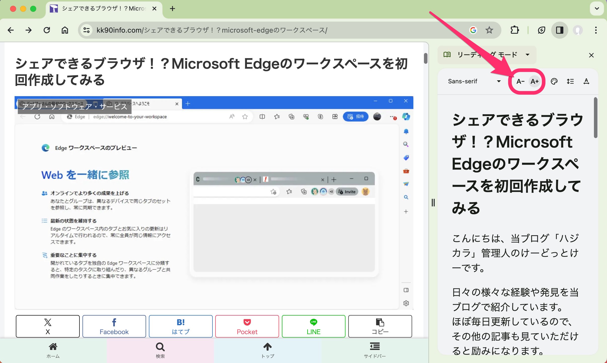Open 検索 in bottom menu

point(160,350)
